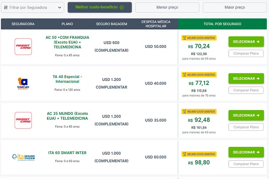The width and height of the screenshot is (269, 179).
Task: Select the TA 40 Especial plan
Action: click(246, 78)
